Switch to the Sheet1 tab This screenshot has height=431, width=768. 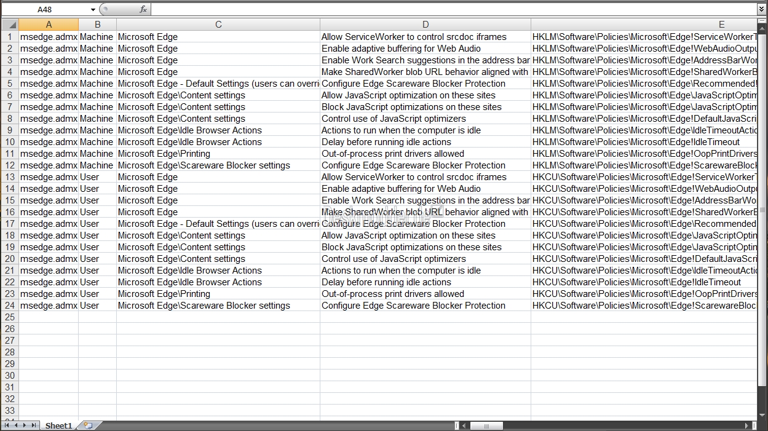(58, 425)
